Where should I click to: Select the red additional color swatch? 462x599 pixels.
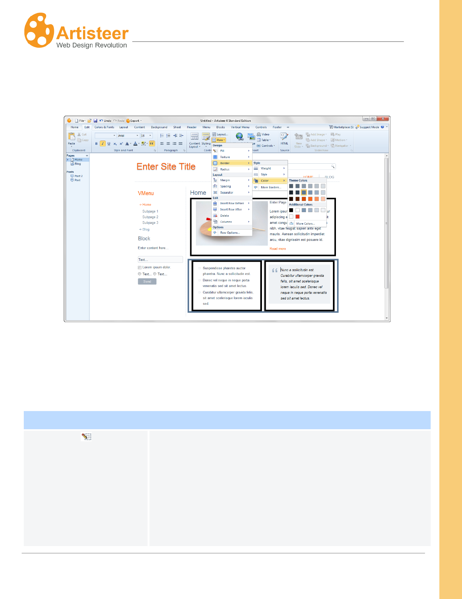click(x=297, y=217)
